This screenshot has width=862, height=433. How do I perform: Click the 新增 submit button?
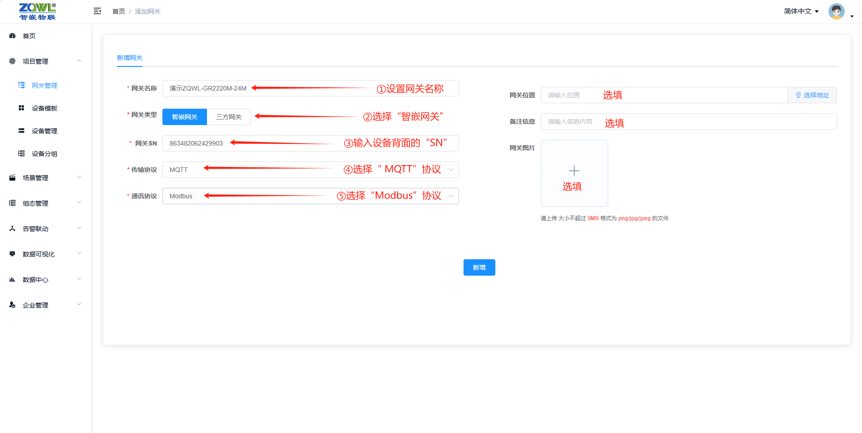click(479, 267)
